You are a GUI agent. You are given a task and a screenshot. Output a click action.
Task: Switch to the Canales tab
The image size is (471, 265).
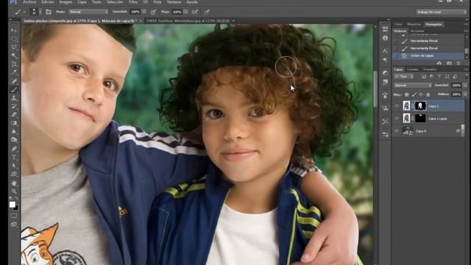[x=413, y=69]
